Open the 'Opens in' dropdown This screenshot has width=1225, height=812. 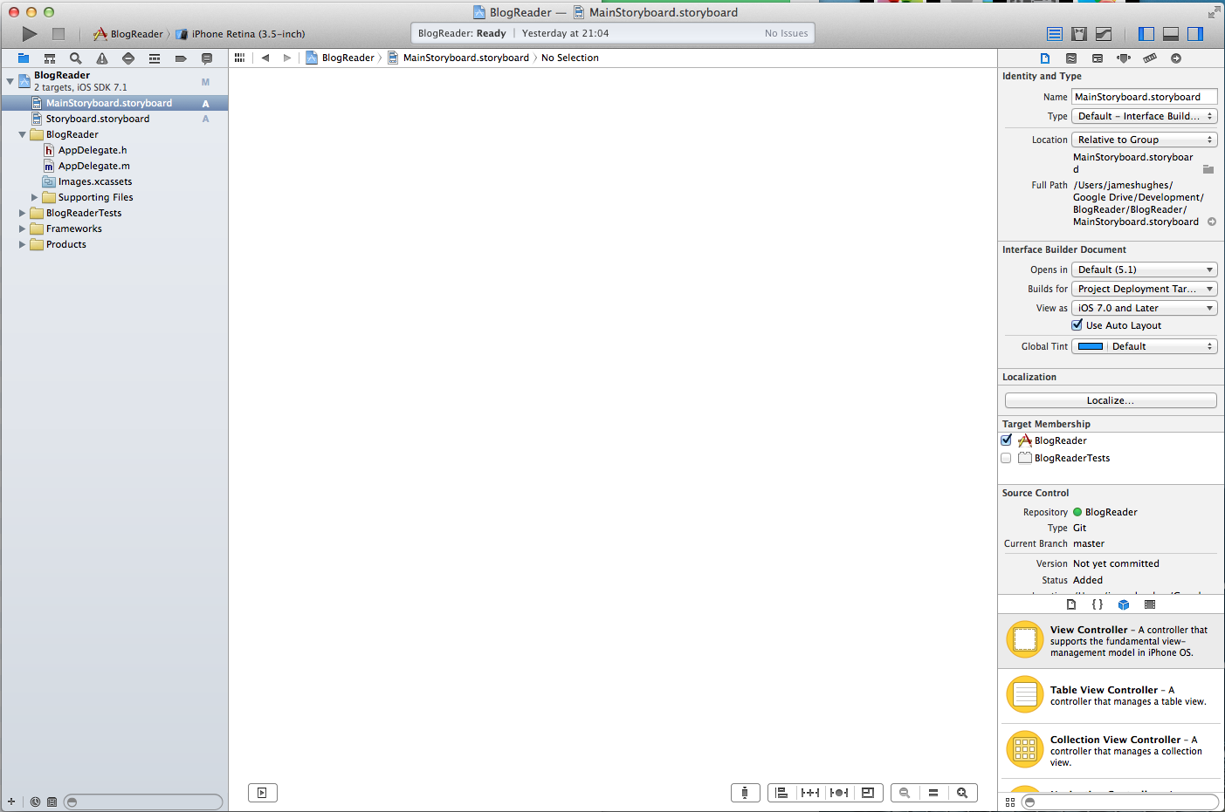point(1144,270)
